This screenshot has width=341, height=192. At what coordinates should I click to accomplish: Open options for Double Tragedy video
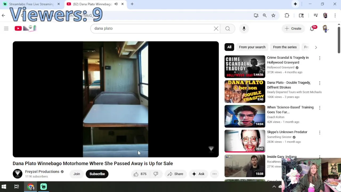pos(320,83)
